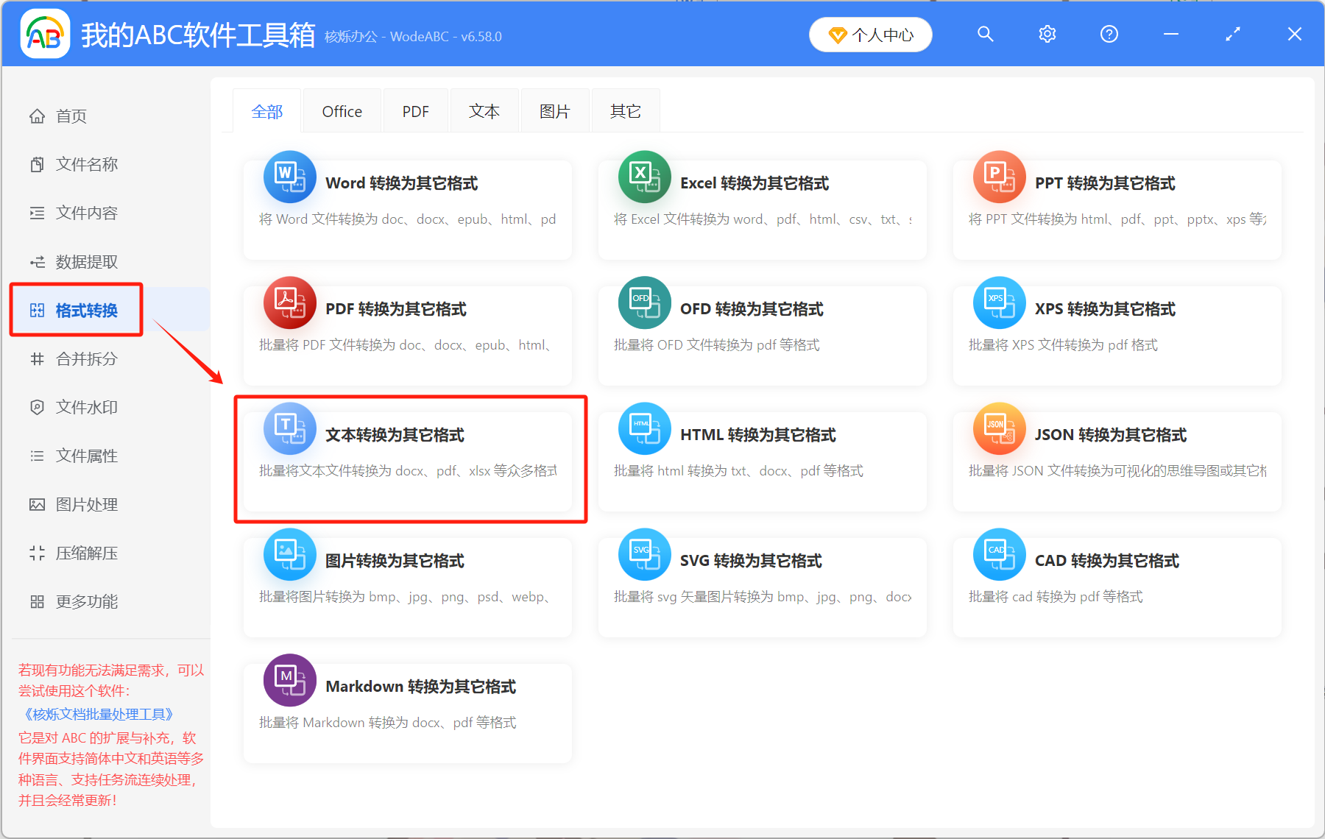Click the help question mark icon
Screen dimensions: 1325x839
(x=1109, y=34)
